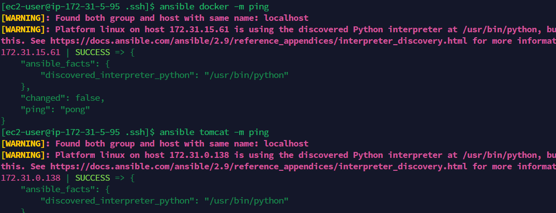The height and width of the screenshot is (213, 556).
Task: Click the second green SUCCESS word
Action: pyautogui.click(x=92, y=178)
